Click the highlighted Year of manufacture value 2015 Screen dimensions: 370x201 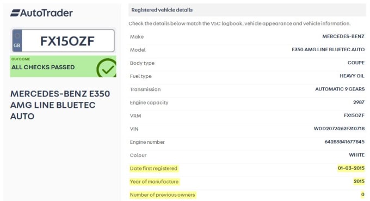tap(359, 181)
